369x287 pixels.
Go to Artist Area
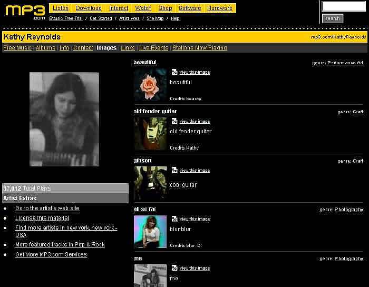tap(129, 18)
